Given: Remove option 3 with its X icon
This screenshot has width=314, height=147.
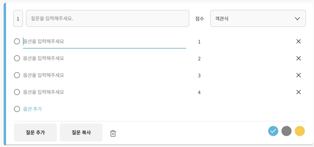Looking at the screenshot, I should tap(299, 75).
